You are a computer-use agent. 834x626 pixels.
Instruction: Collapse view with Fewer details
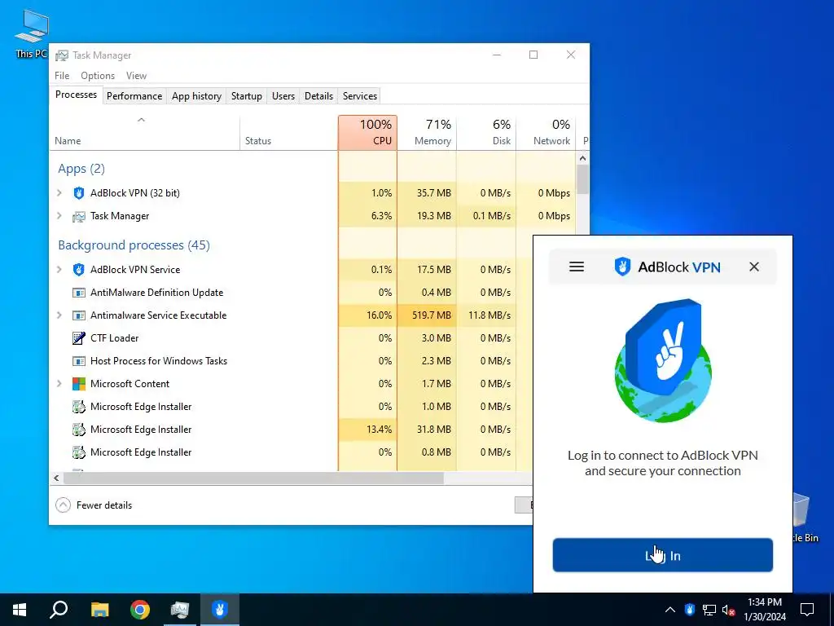tap(94, 505)
